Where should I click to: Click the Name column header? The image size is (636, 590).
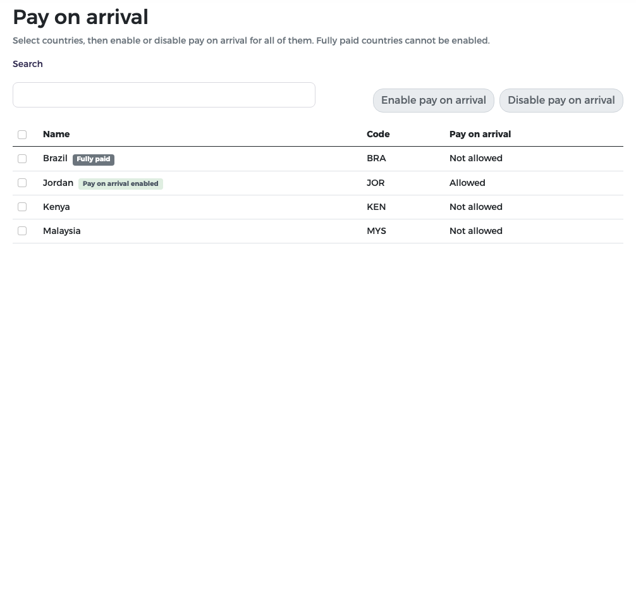pyautogui.click(x=56, y=134)
